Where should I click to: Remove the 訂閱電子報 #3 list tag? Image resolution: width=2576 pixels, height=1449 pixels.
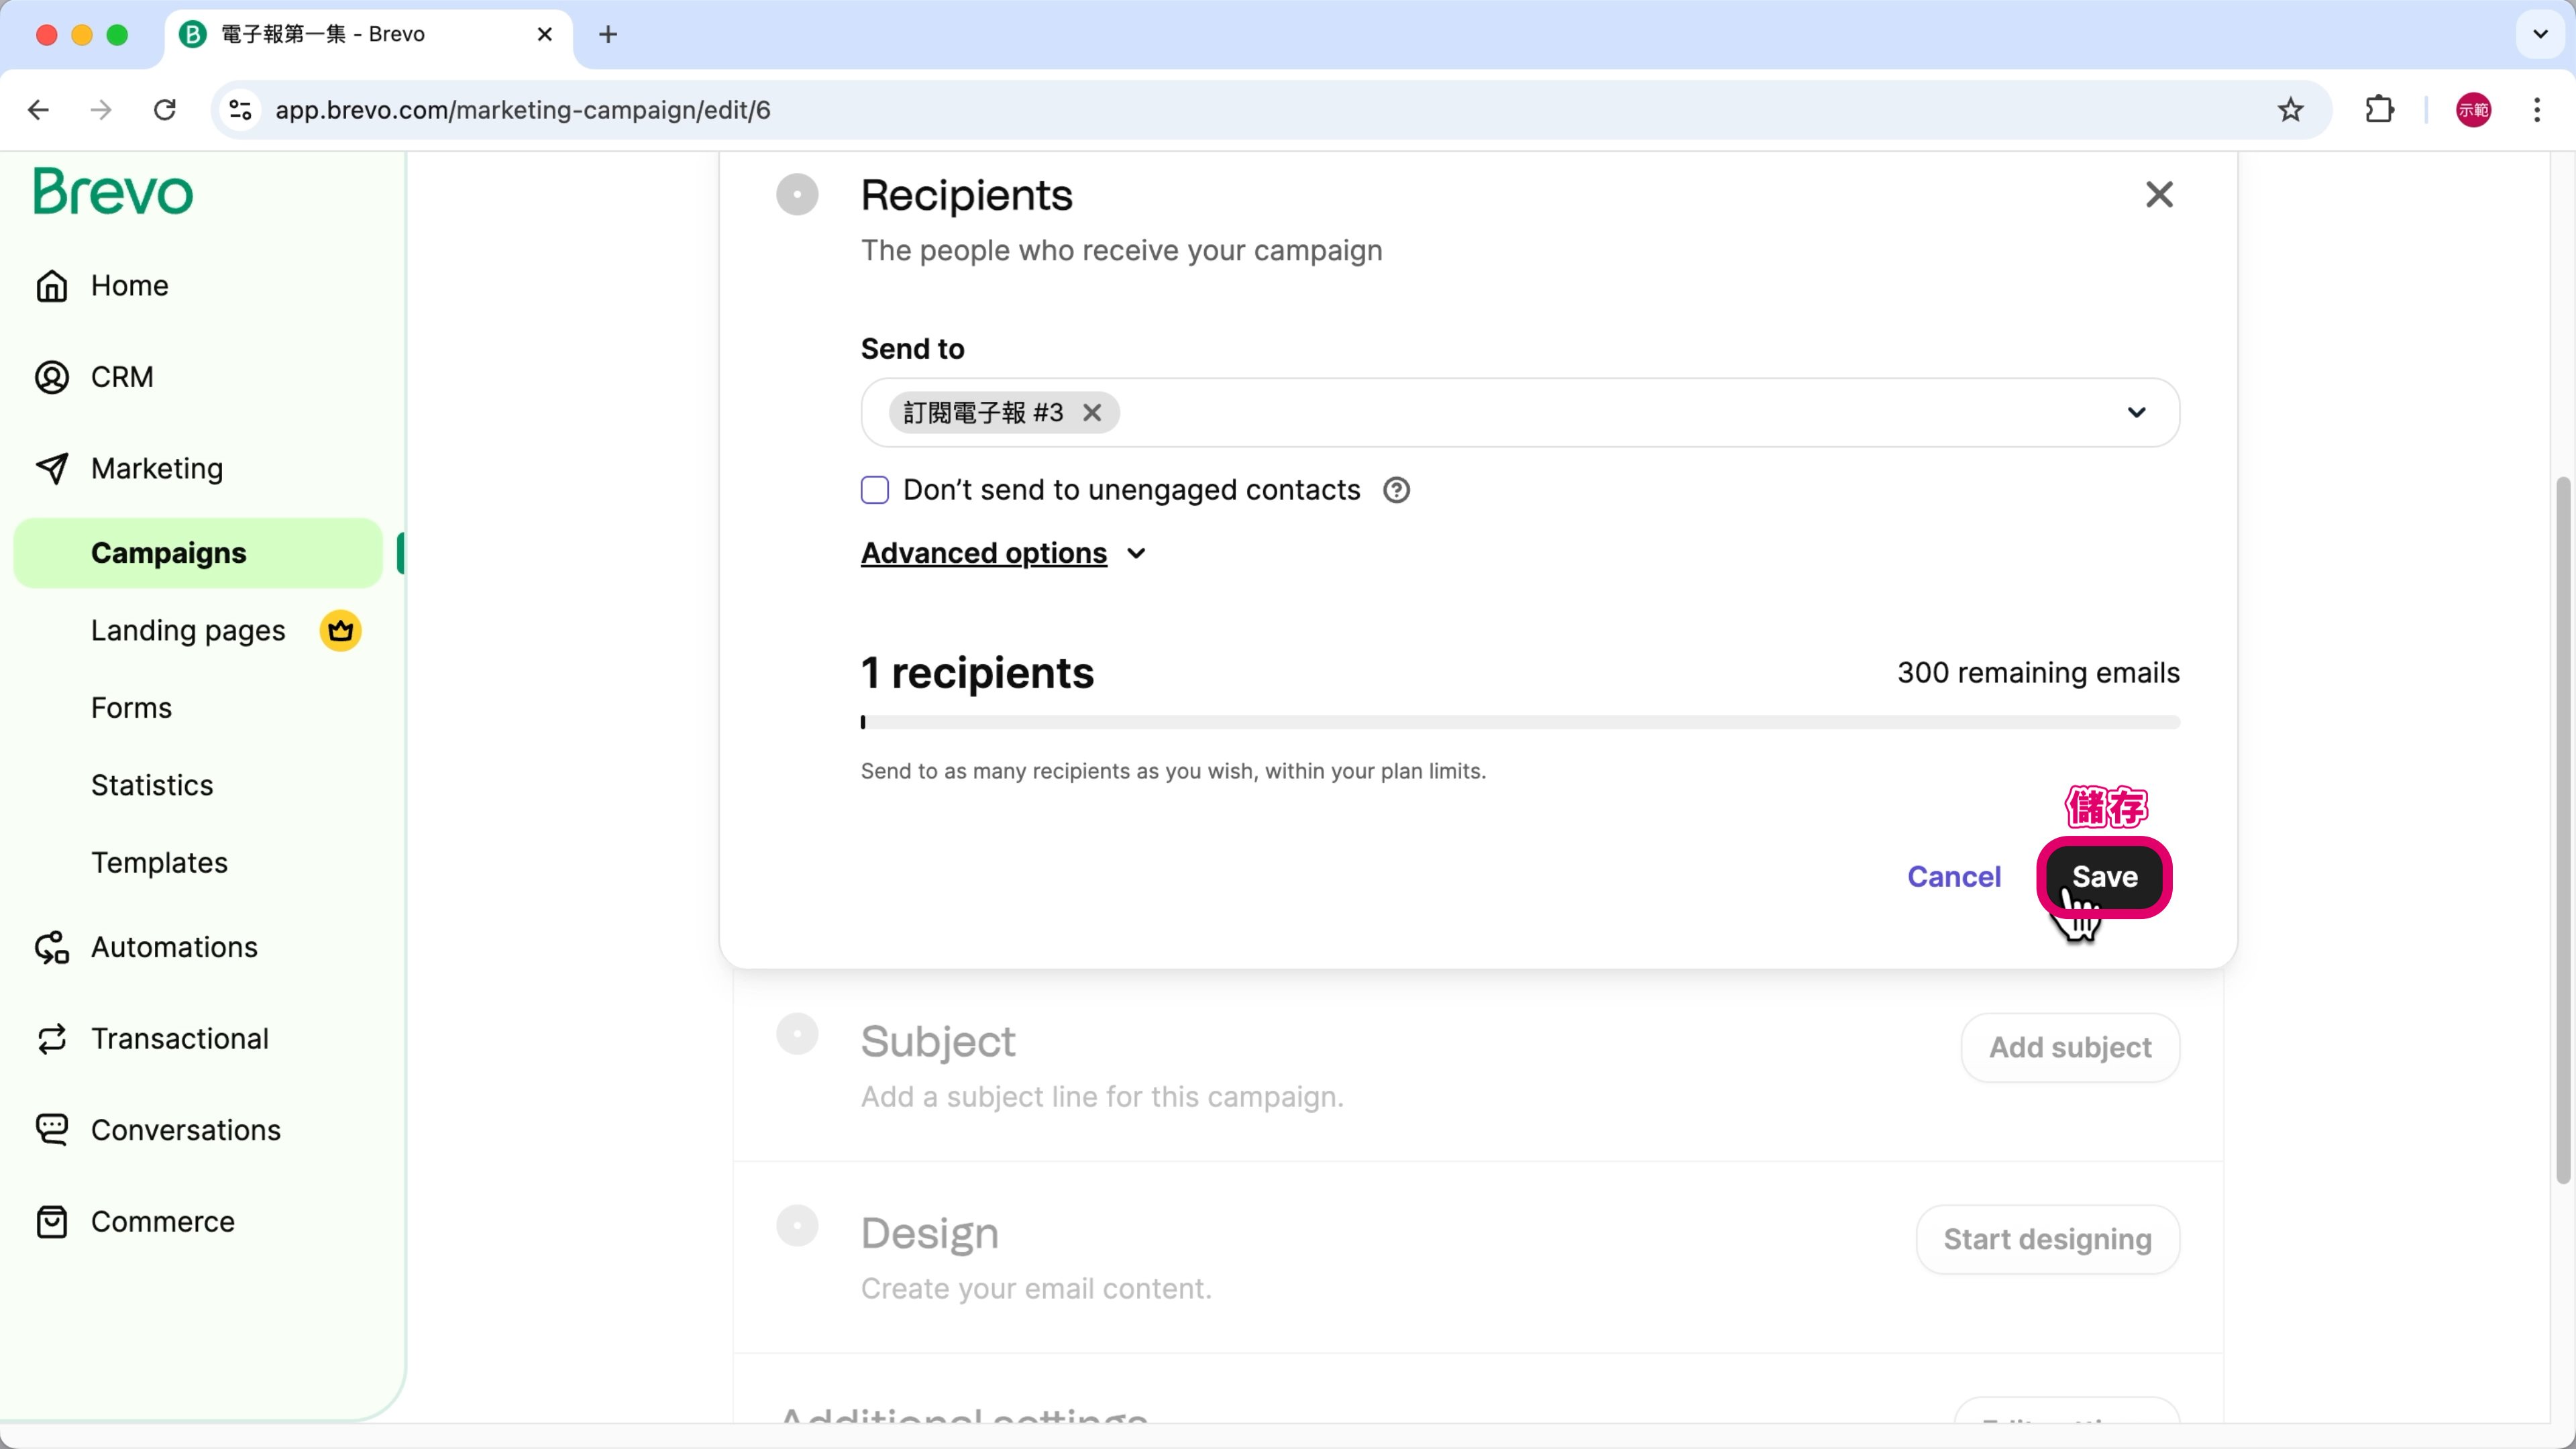tap(1092, 413)
